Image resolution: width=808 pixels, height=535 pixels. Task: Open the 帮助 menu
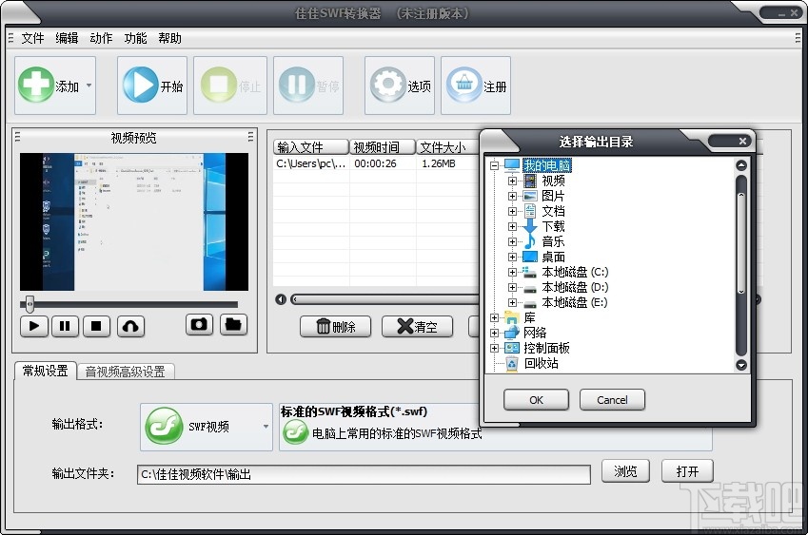pos(169,38)
